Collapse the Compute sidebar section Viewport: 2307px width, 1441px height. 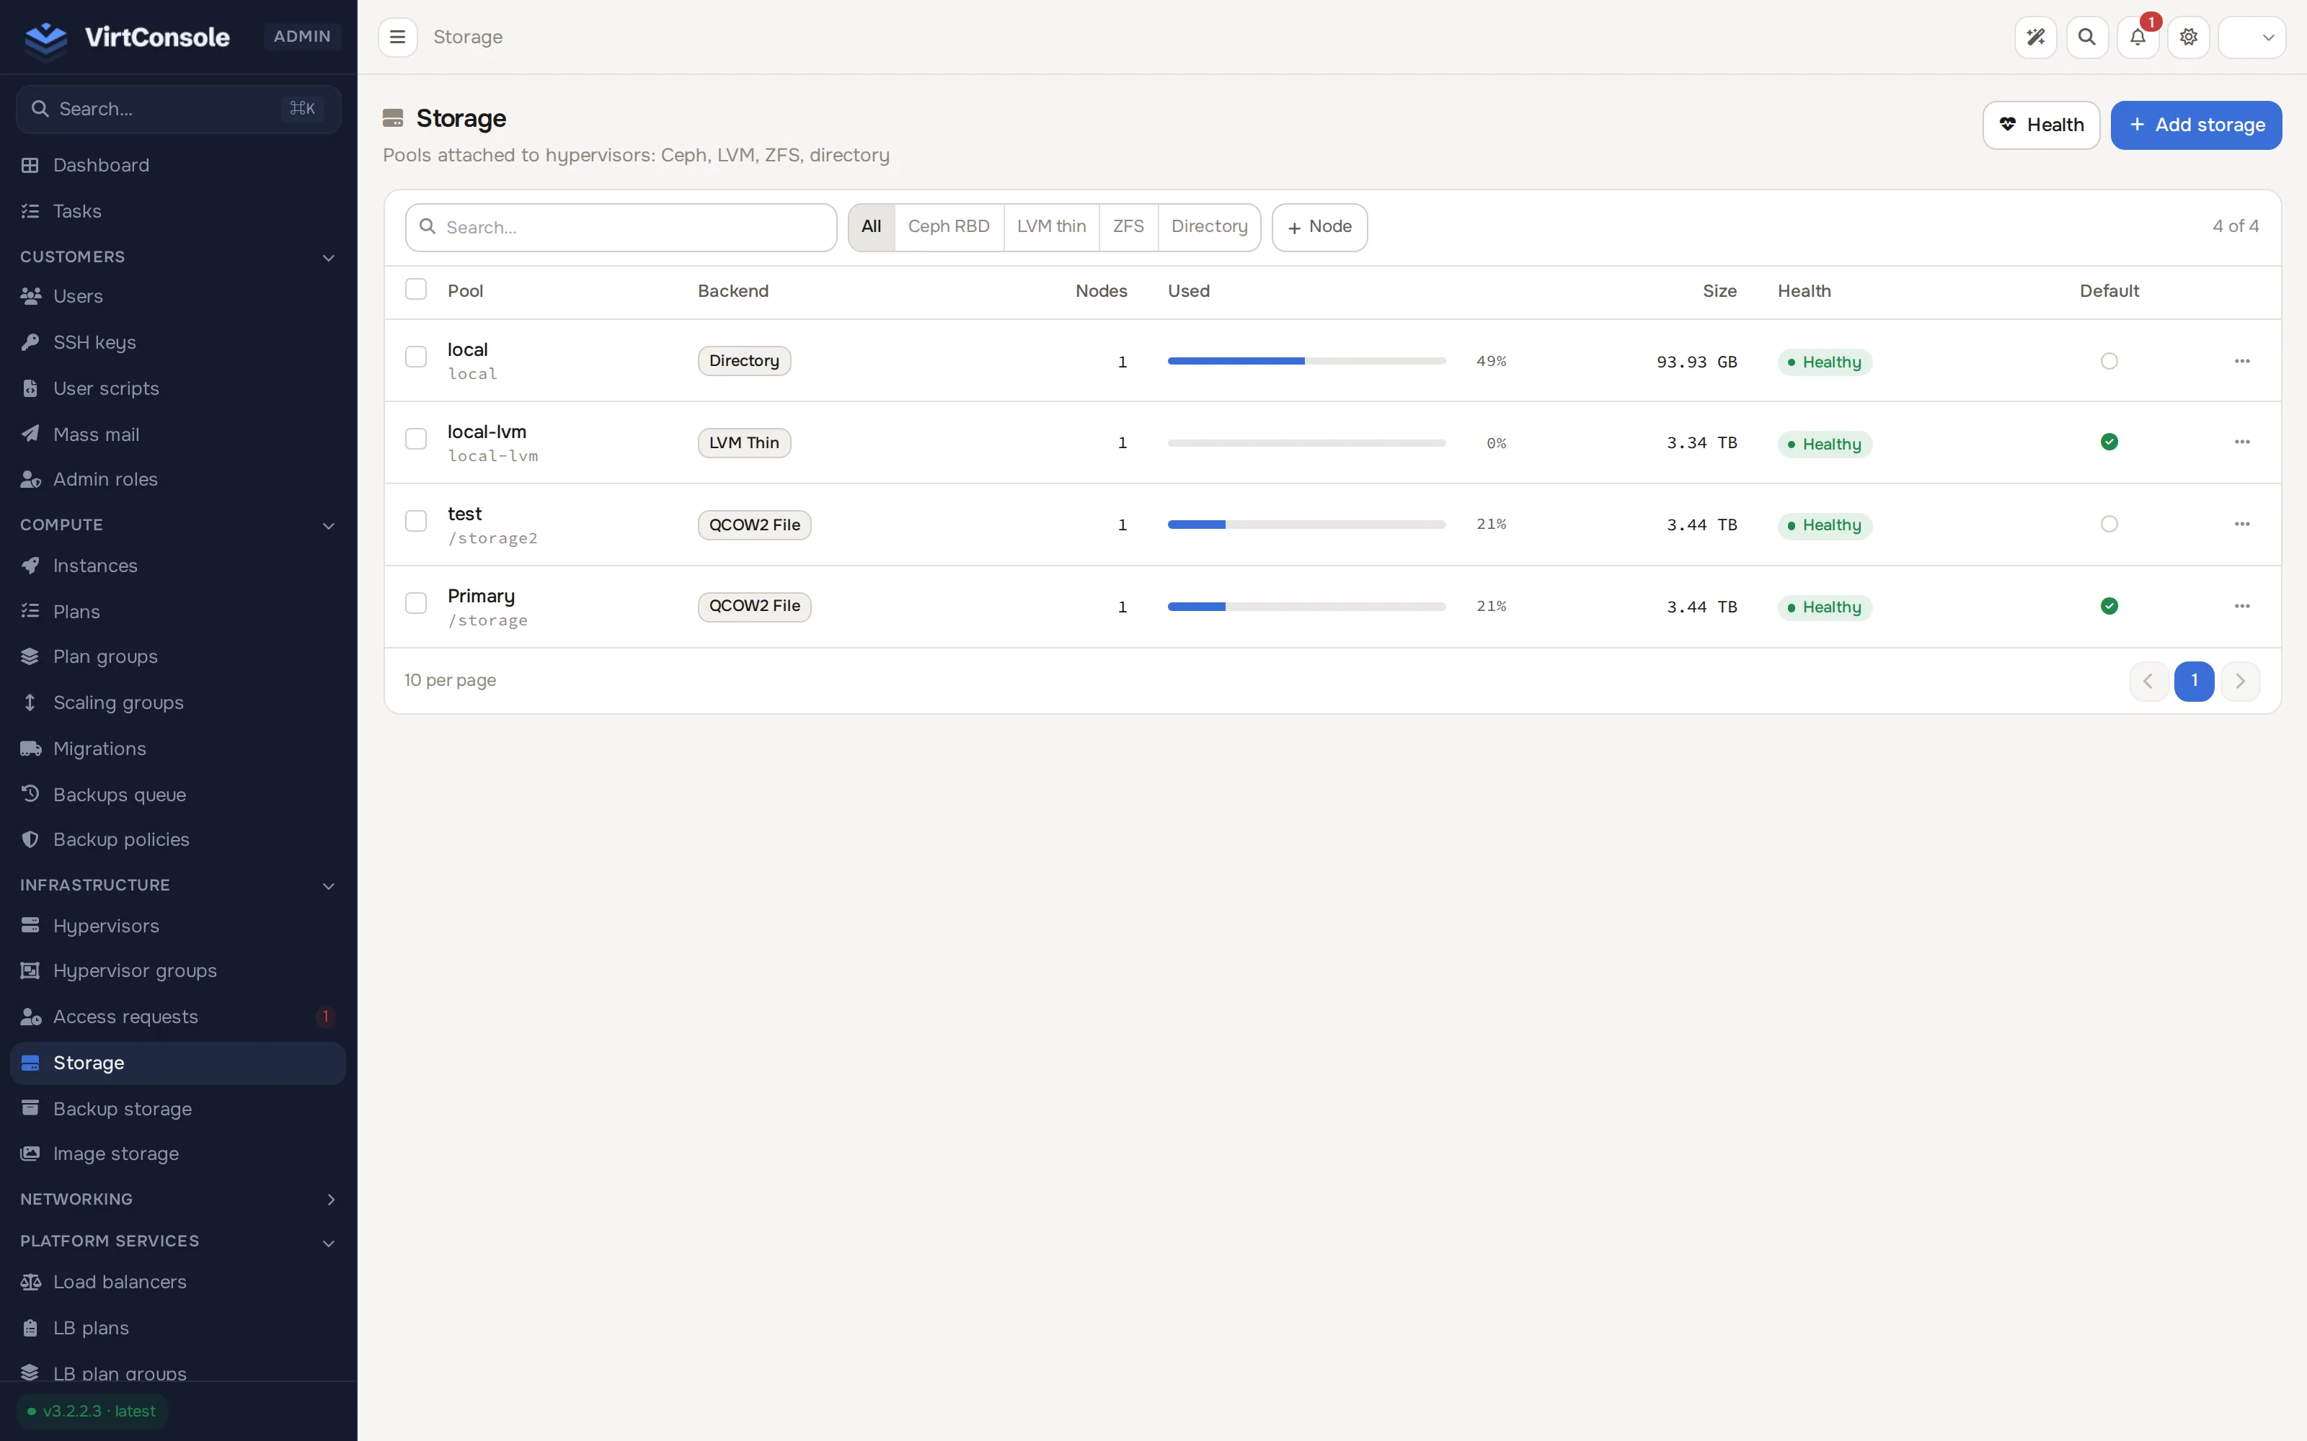click(178, 525)
